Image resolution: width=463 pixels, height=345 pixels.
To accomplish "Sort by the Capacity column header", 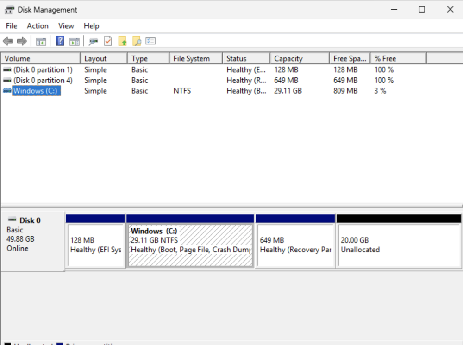I will [300, 58].
